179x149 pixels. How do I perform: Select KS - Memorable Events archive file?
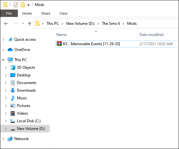coord(116,44)
